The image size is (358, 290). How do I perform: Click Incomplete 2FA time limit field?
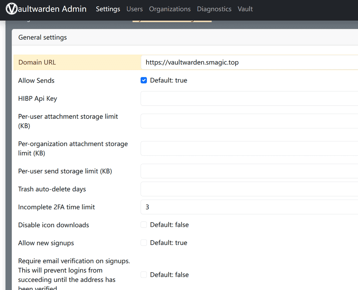coord(249,207)
